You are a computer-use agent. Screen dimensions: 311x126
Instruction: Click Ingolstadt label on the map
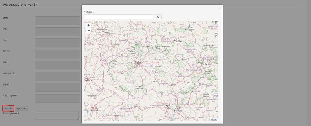click(x=92, y=96)
